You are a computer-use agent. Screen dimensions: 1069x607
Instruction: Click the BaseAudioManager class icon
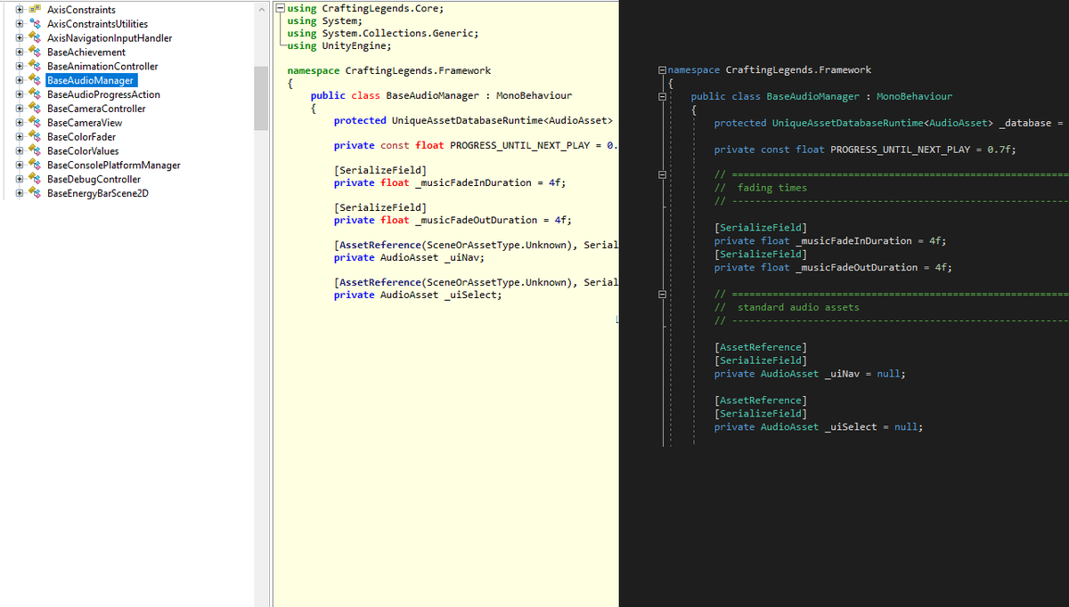(x=34, y=80)
